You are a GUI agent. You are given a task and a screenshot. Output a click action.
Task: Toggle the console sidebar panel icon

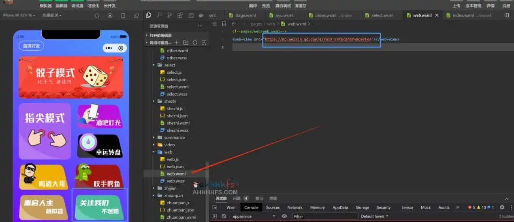(215, 216)
